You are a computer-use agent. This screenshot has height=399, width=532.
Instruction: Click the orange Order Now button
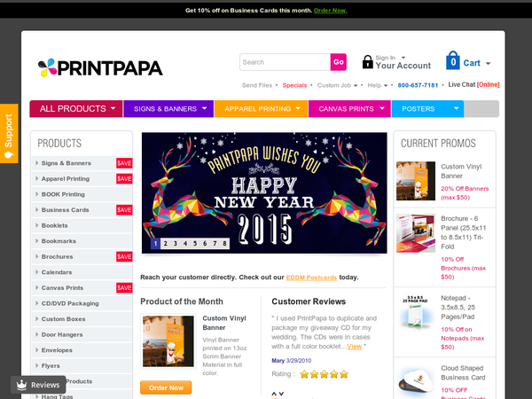pyautogui.click(x=166, y=387)
